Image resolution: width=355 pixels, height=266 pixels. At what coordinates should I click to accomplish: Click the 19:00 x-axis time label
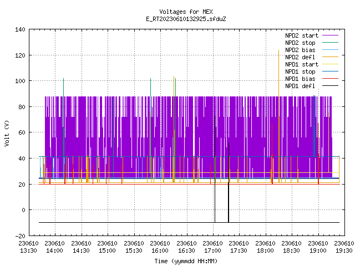[x=318, y=250]
